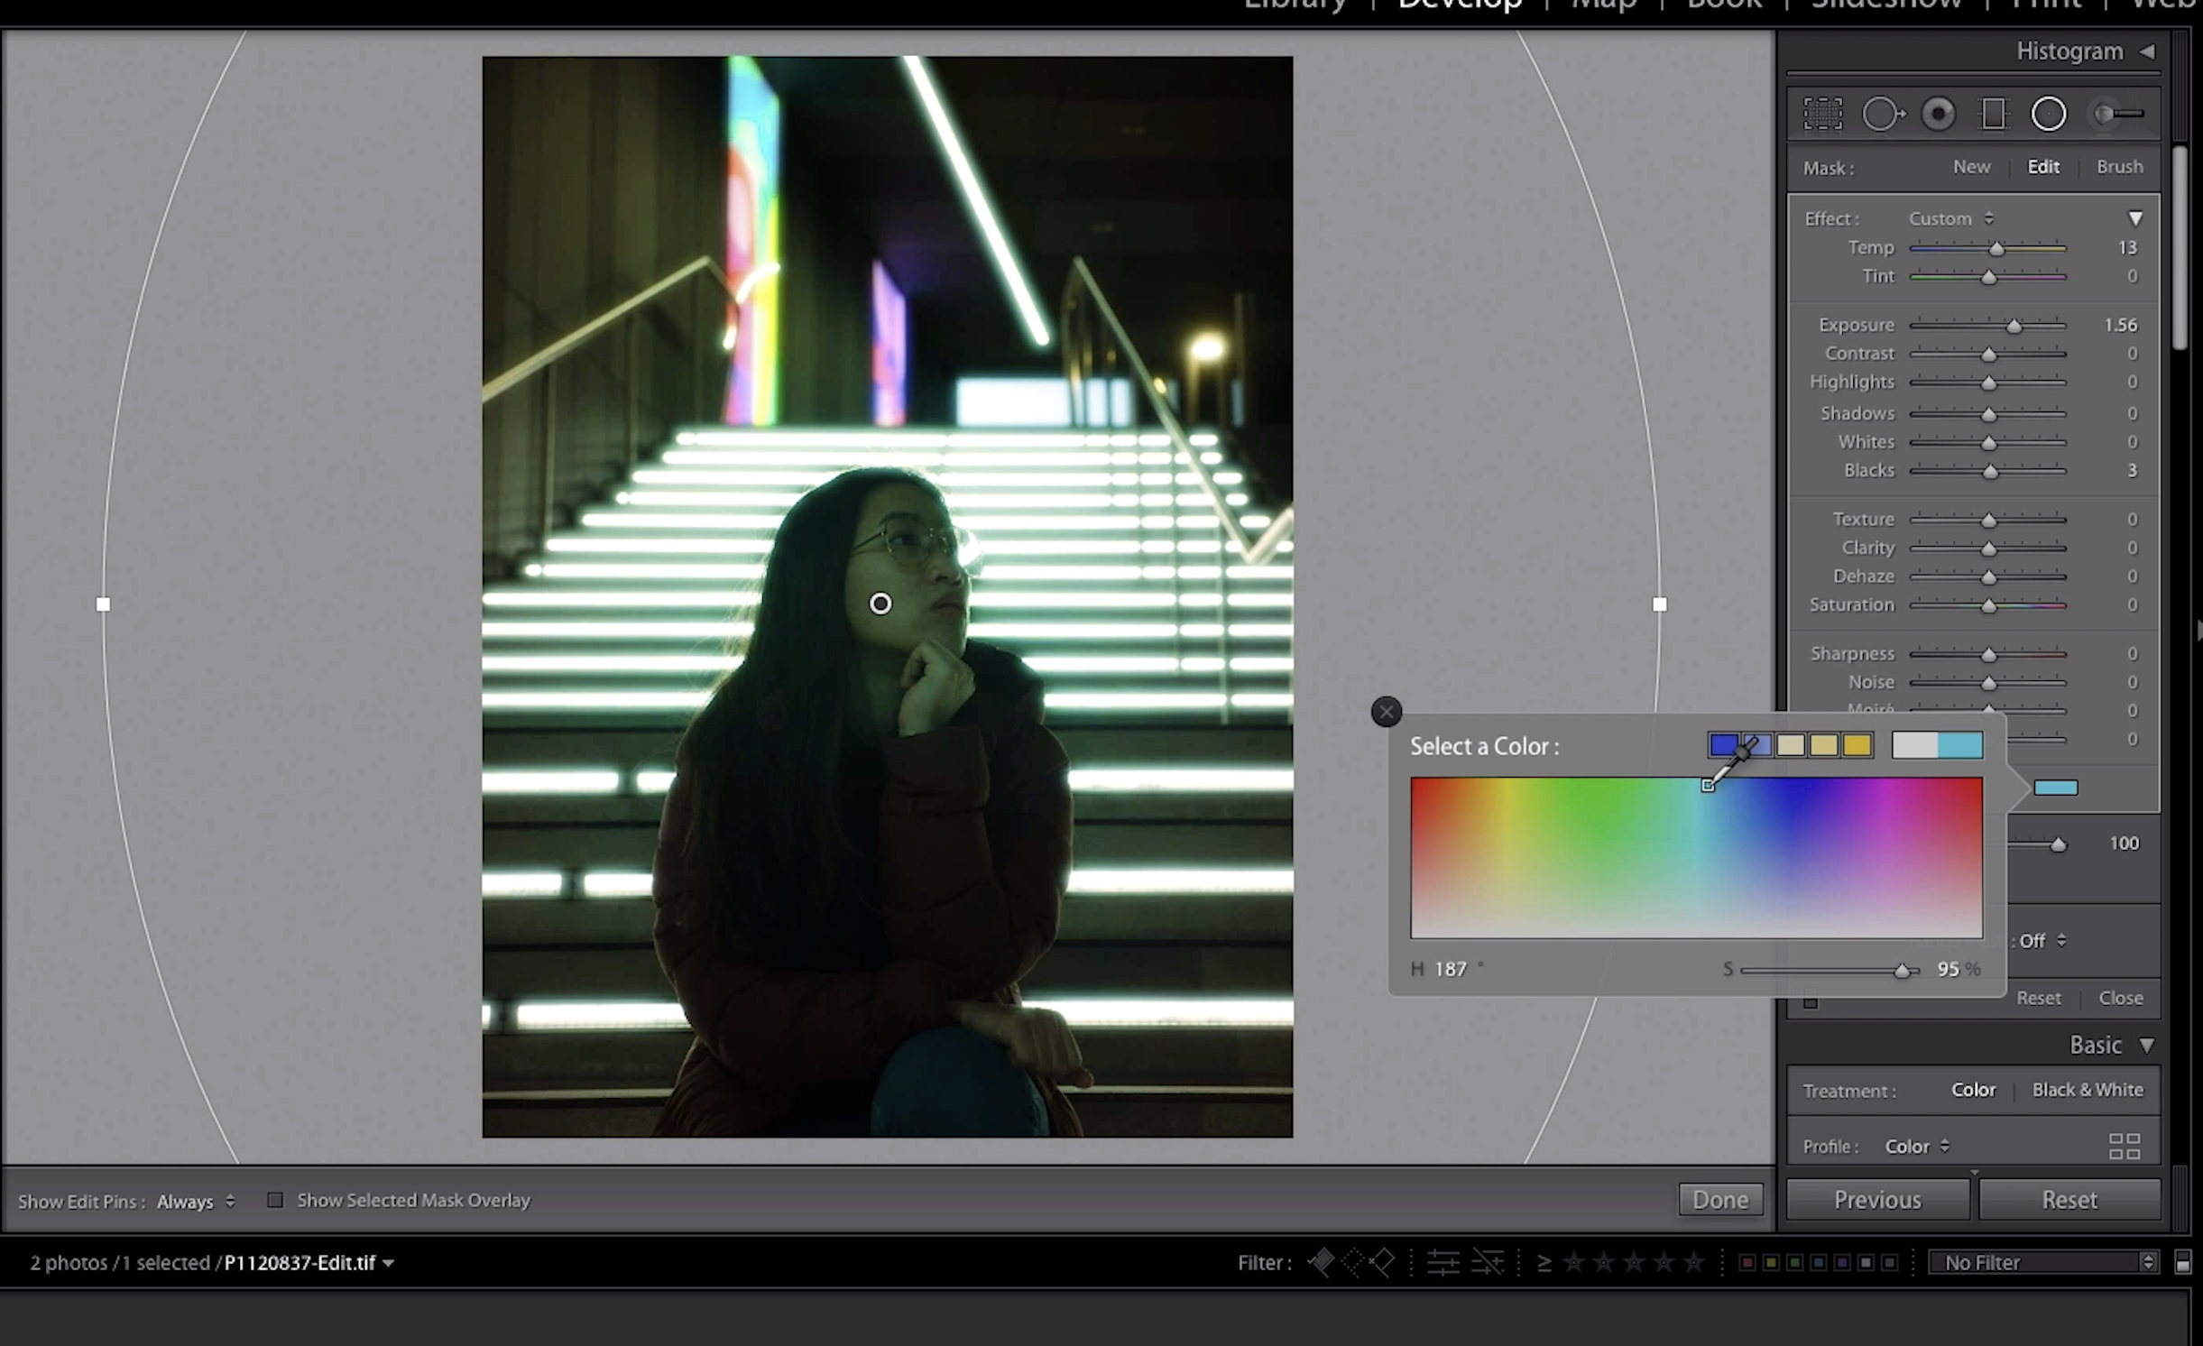Choose the yellow color swatch preset
The width and height of the screenshot is (2203, 1346).
(x=1857, y=745)
